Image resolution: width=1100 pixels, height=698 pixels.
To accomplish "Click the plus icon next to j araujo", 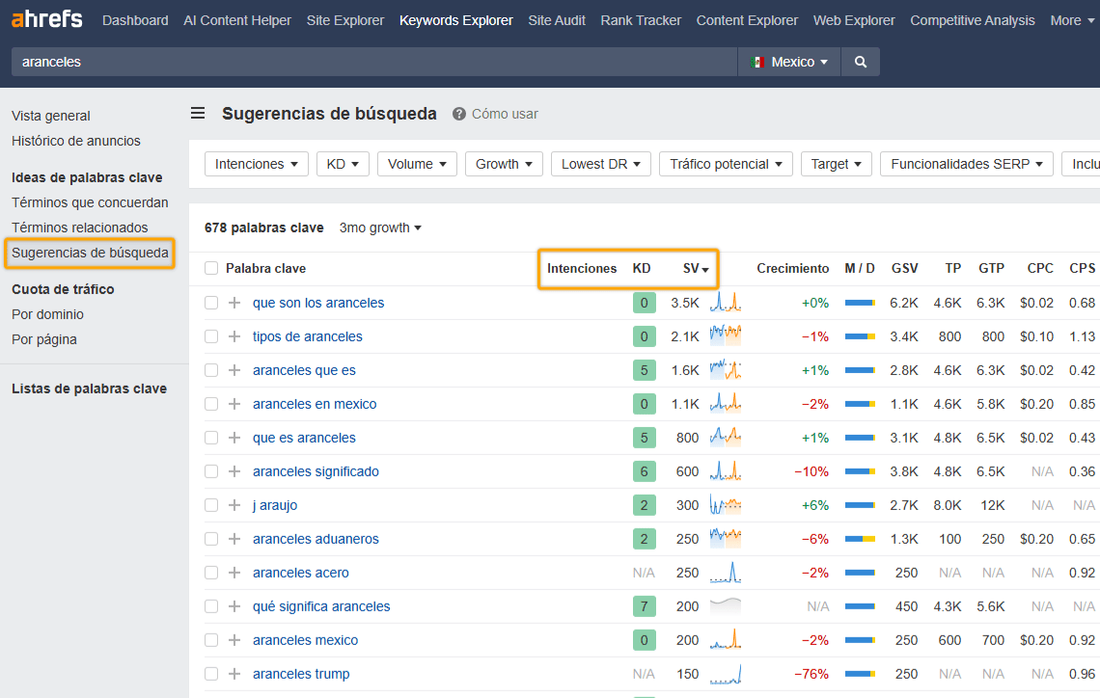I will [234, 504].
